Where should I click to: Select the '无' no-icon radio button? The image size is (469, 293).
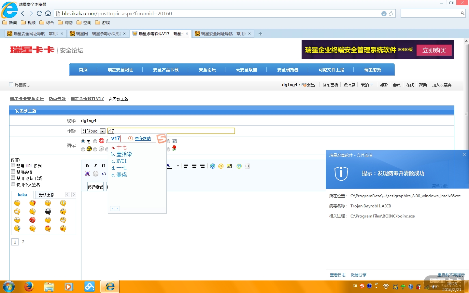click(x=83, y=141)
